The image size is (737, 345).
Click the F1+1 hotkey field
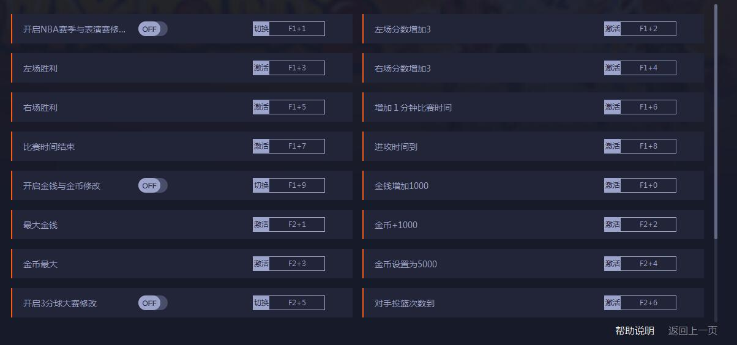click(x=297, y=29)
